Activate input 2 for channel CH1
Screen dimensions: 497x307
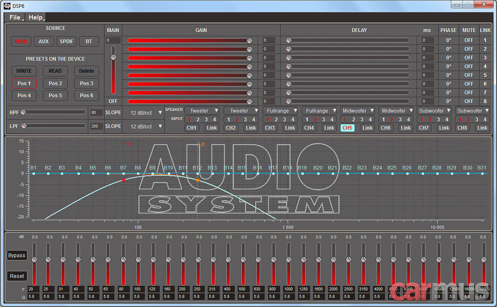[x=199, y=119]
